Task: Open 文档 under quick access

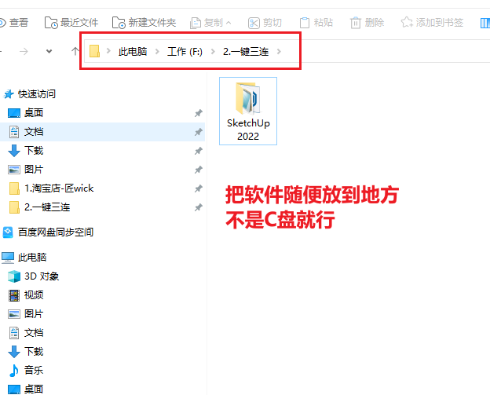Action: coord(34,132)
